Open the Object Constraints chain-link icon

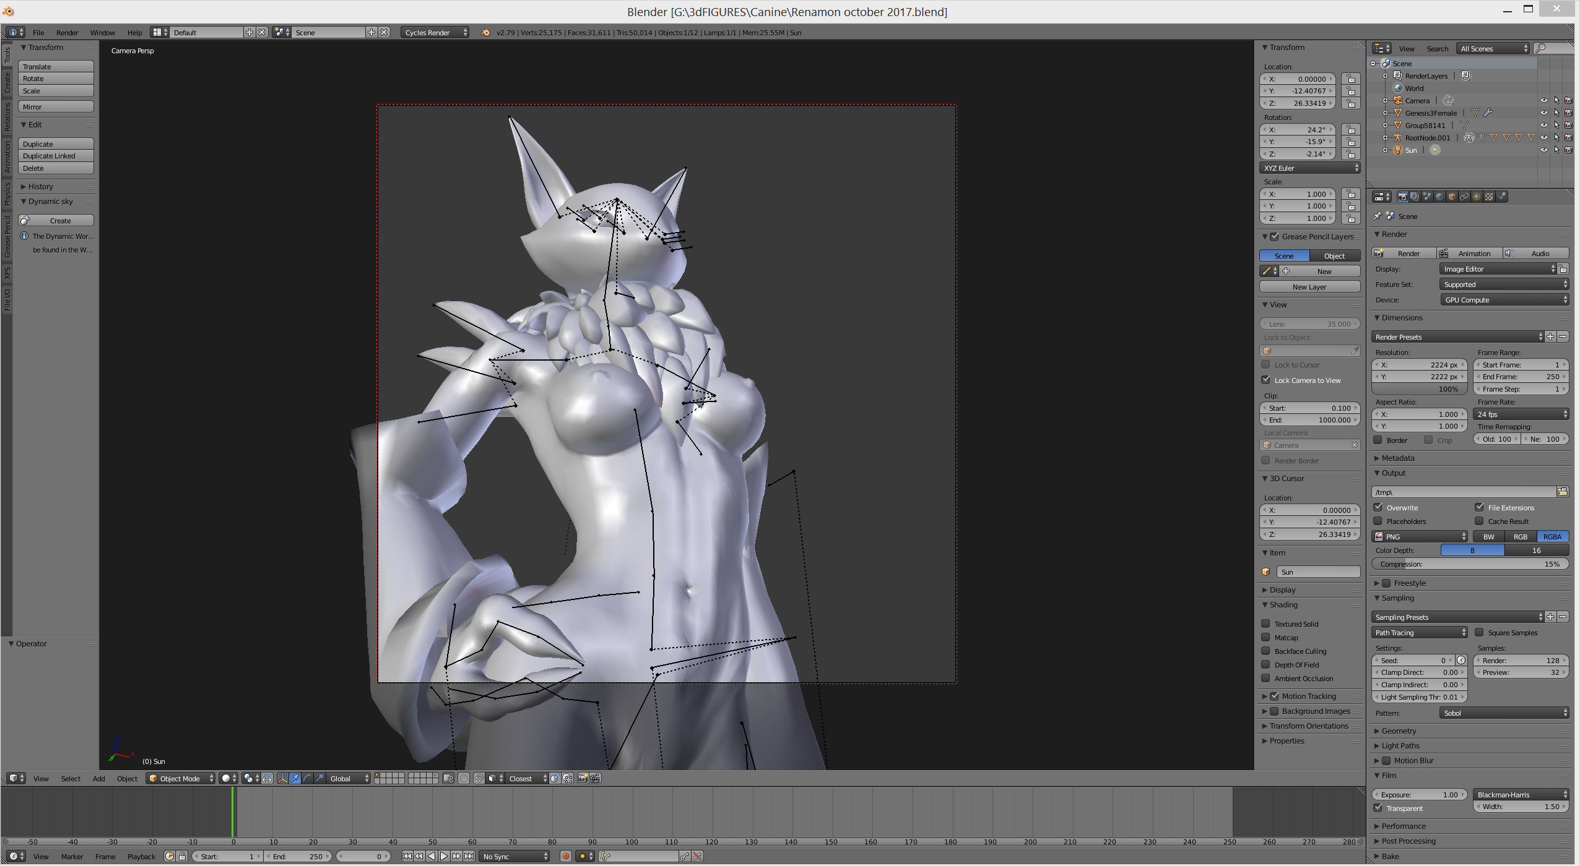[x=1464, y=197]
